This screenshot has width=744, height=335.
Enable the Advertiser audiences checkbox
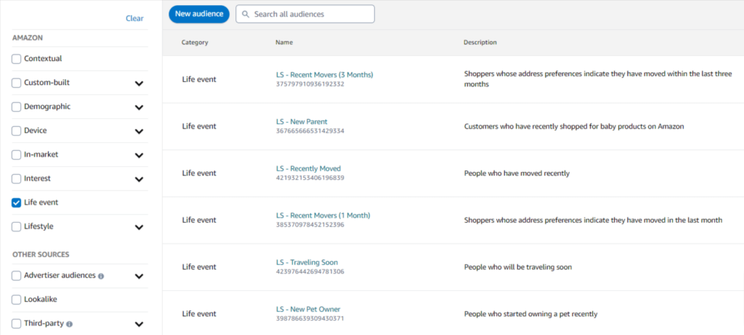[x=17, y=276]
